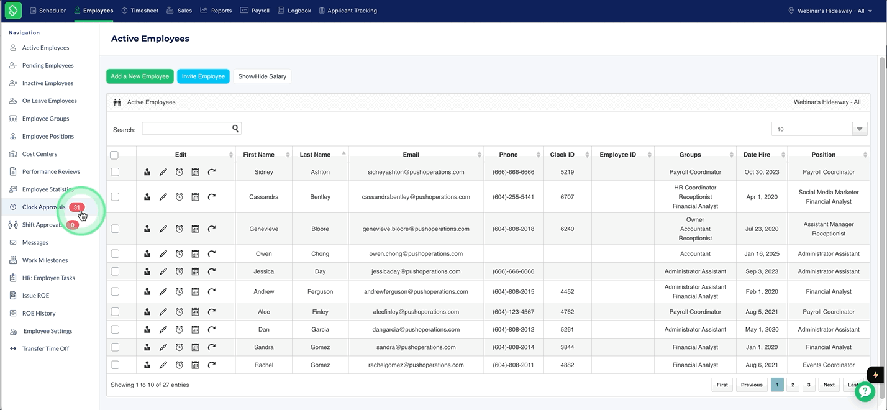Screen dimensions: 887x410
Task: Click the Invite Employee button
Action: click(x=203, y=76)
